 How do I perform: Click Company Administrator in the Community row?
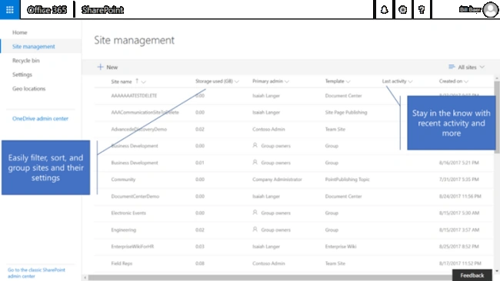click(277, 180)
